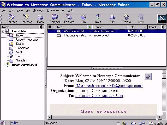Open Discussion Groups from component bar
The image size is (167, 125).
[x=142, y=123]
